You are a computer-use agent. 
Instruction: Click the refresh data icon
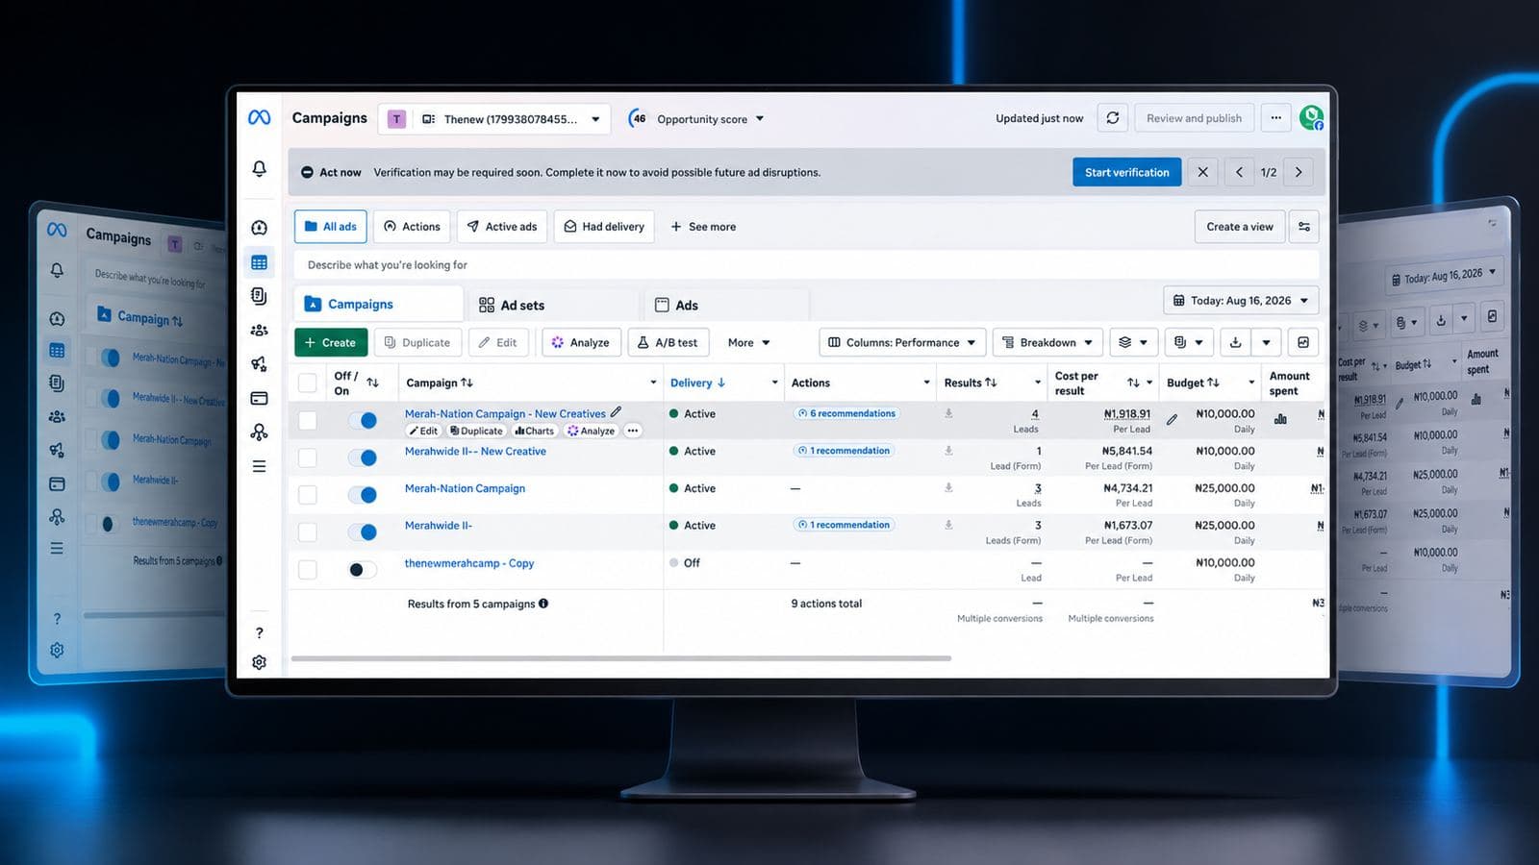[x=1112, y=118]
